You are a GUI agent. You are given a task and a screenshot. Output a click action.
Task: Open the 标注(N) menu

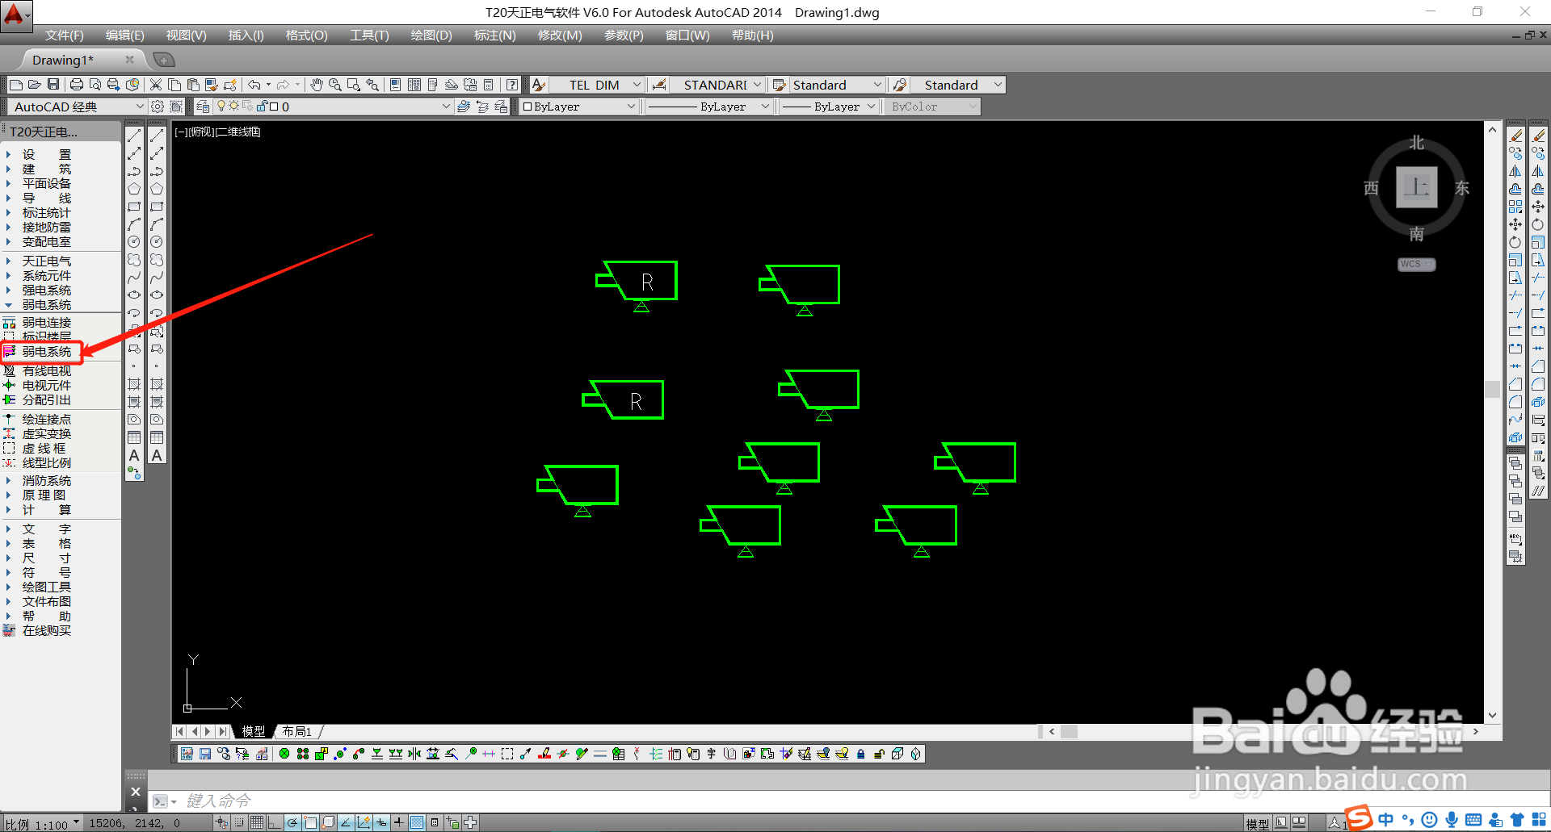tap(494, 36)
